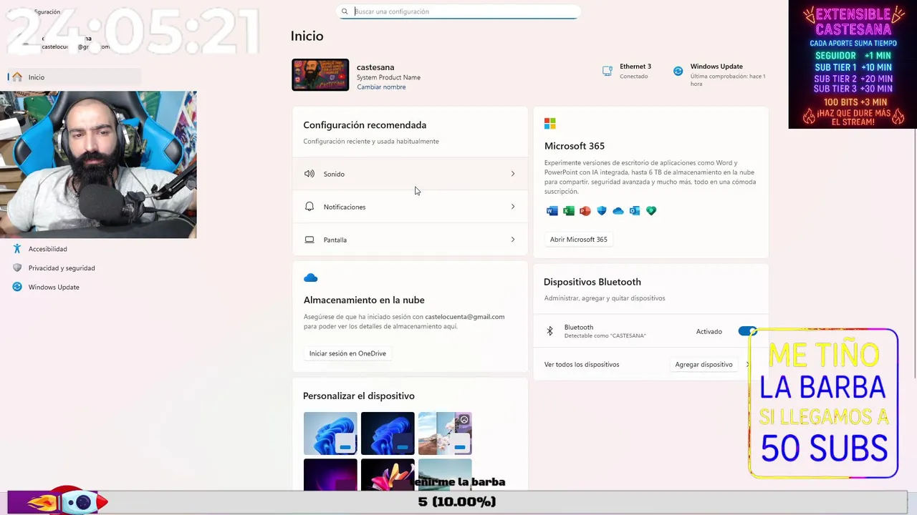Open Ethernet 3 connection status
Viewport: 917px width, 515px height.
pos(628,71)
